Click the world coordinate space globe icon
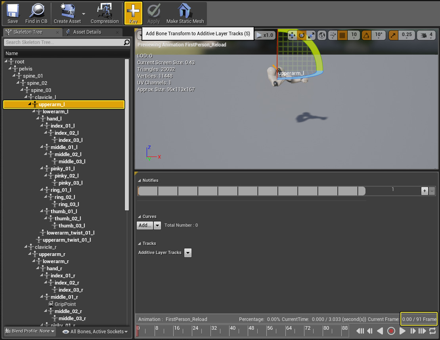The height and width of the screenshot is (340, 440). point(322,35)
